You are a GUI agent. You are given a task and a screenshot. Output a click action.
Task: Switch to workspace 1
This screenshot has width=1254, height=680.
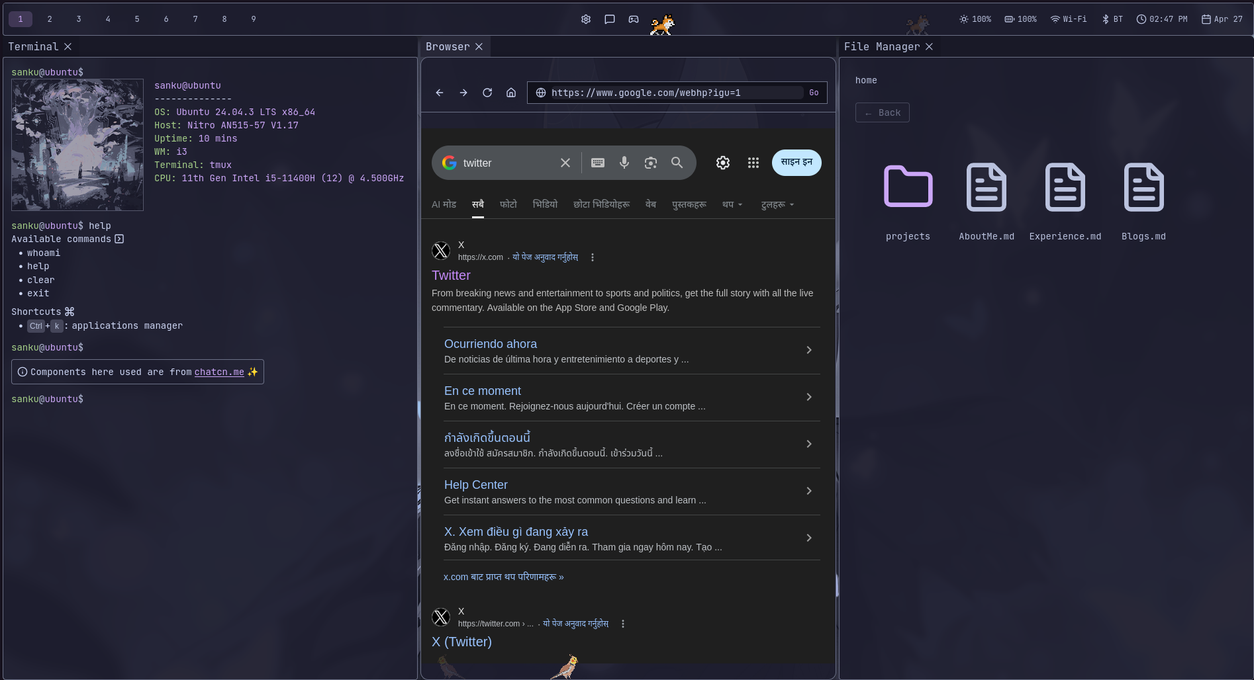coord(21,19)
